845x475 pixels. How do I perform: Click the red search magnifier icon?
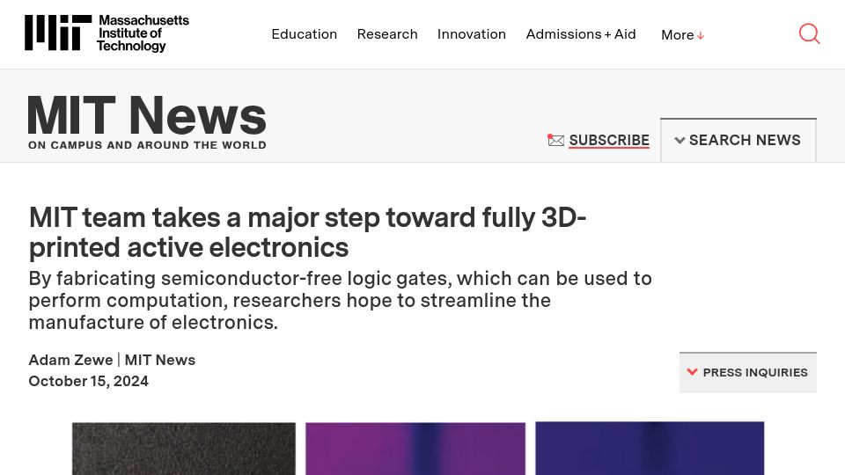[810, 33]
